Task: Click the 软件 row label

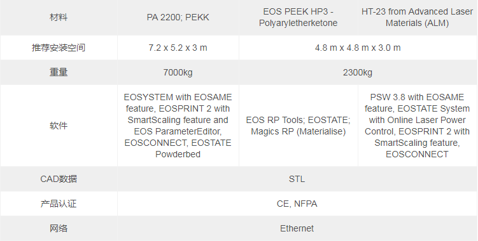Action: point(59,126)
